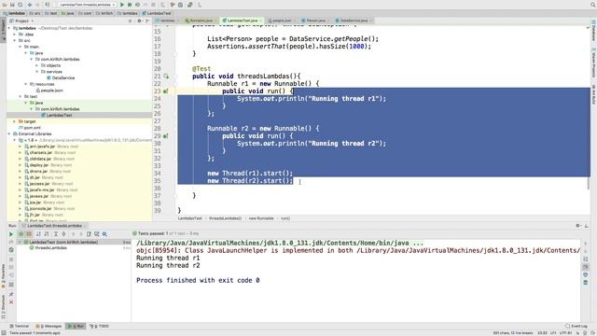Click the editor vertical scrollbar
Screen dimensions: 597x336
click(589, 184)
